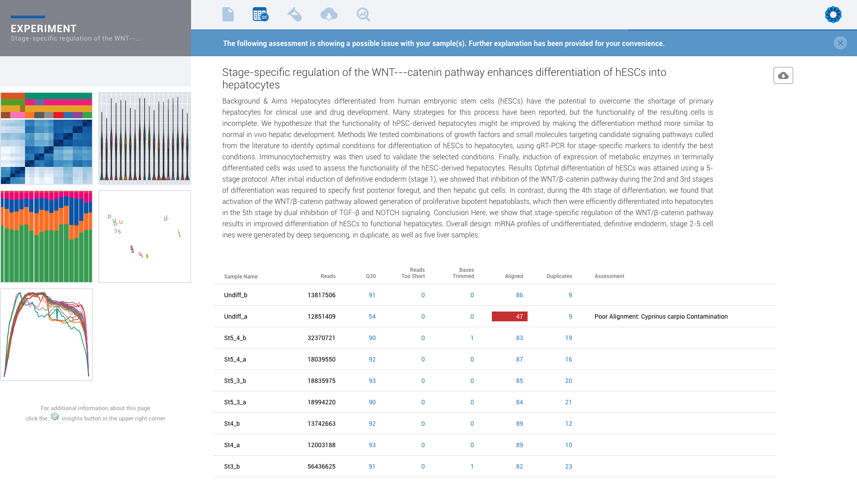Select the St5_3_a sample name
The height and width of the screenshot is (482, 857).
(235, 402)
